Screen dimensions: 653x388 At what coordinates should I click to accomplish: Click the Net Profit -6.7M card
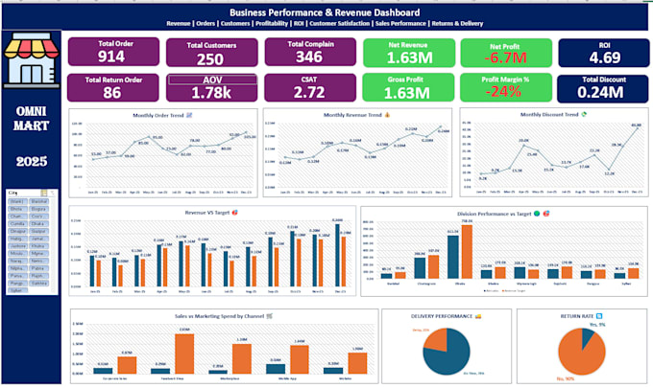506,53
